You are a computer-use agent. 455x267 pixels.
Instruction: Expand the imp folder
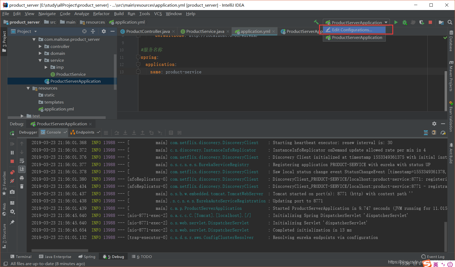(46, 67)
